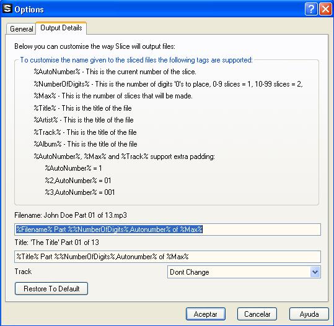
Task: Click the Cancelar button
Action: pos(257,314)
